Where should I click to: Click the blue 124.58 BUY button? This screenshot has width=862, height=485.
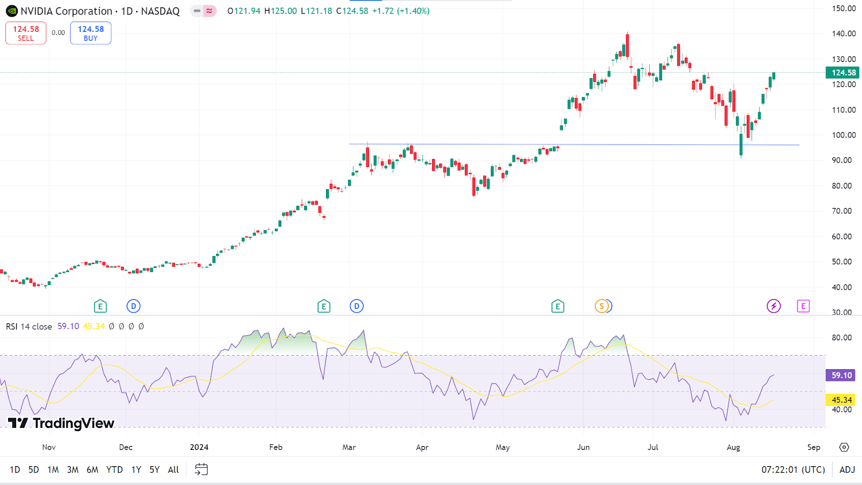coord(91,33)
